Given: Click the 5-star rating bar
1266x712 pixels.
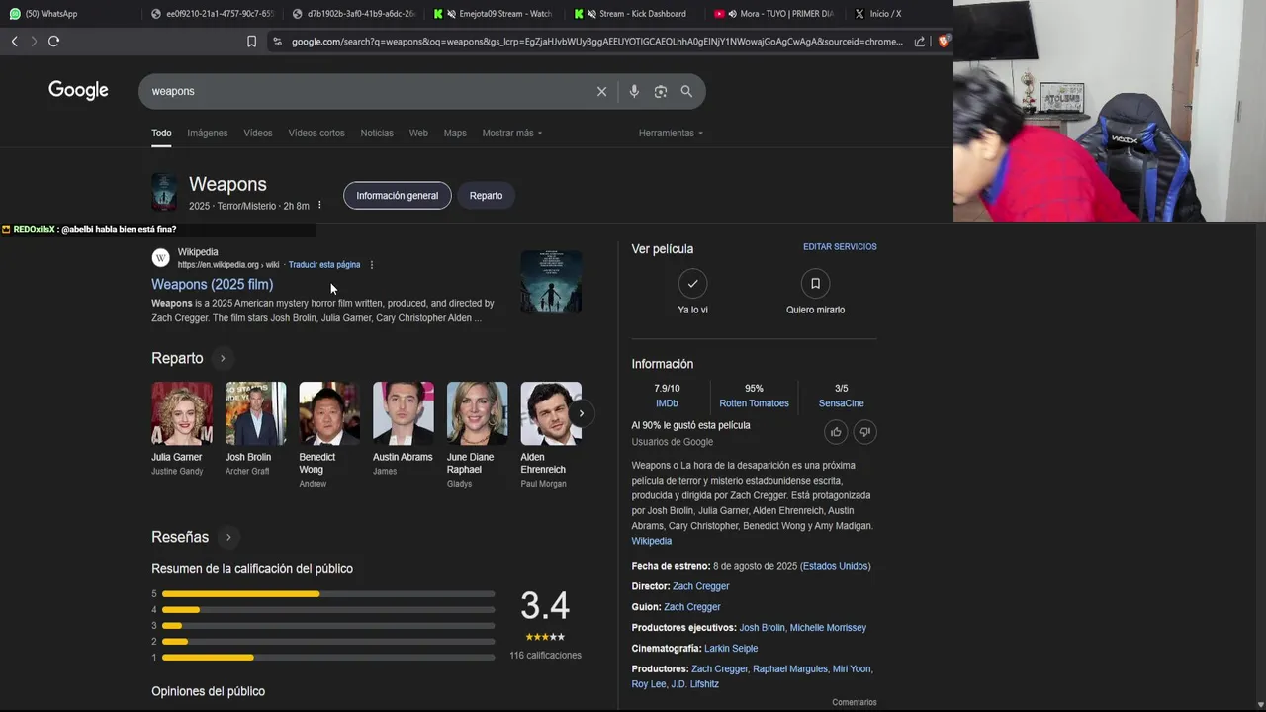Looking at the screenshot, I should tap(328, 594).
